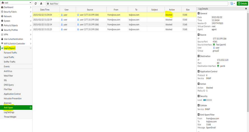
Task: Click the Dashboard icon in sidebar
Action: pyautogui.click(x=2, y=7)
